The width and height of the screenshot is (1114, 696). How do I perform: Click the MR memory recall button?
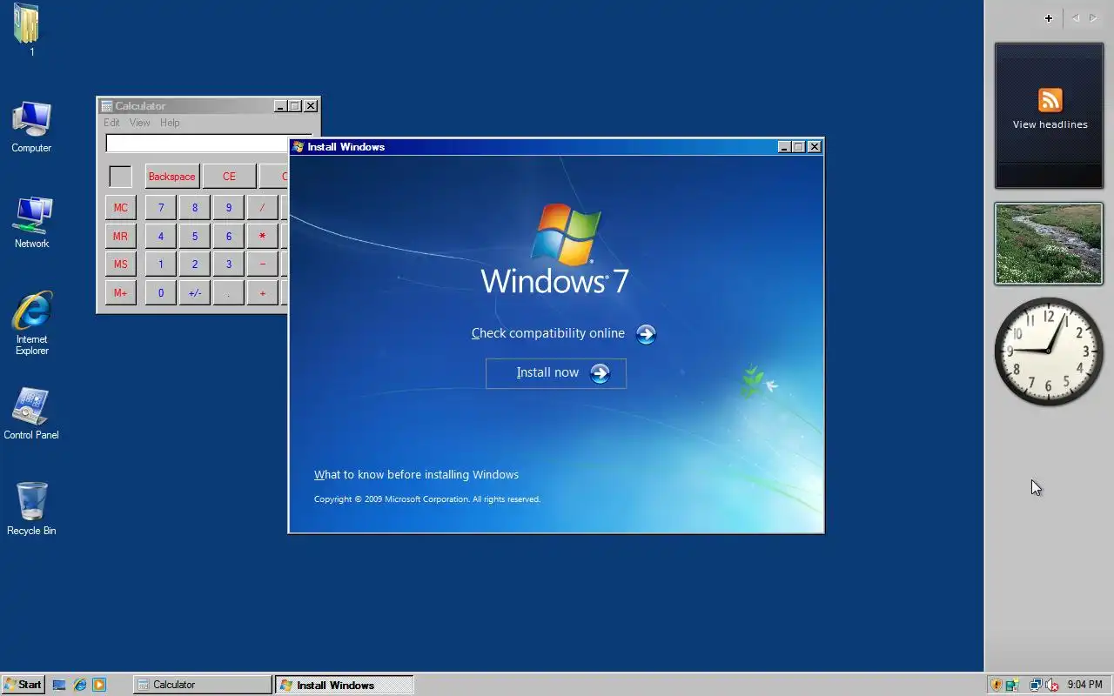coord(120,237)
